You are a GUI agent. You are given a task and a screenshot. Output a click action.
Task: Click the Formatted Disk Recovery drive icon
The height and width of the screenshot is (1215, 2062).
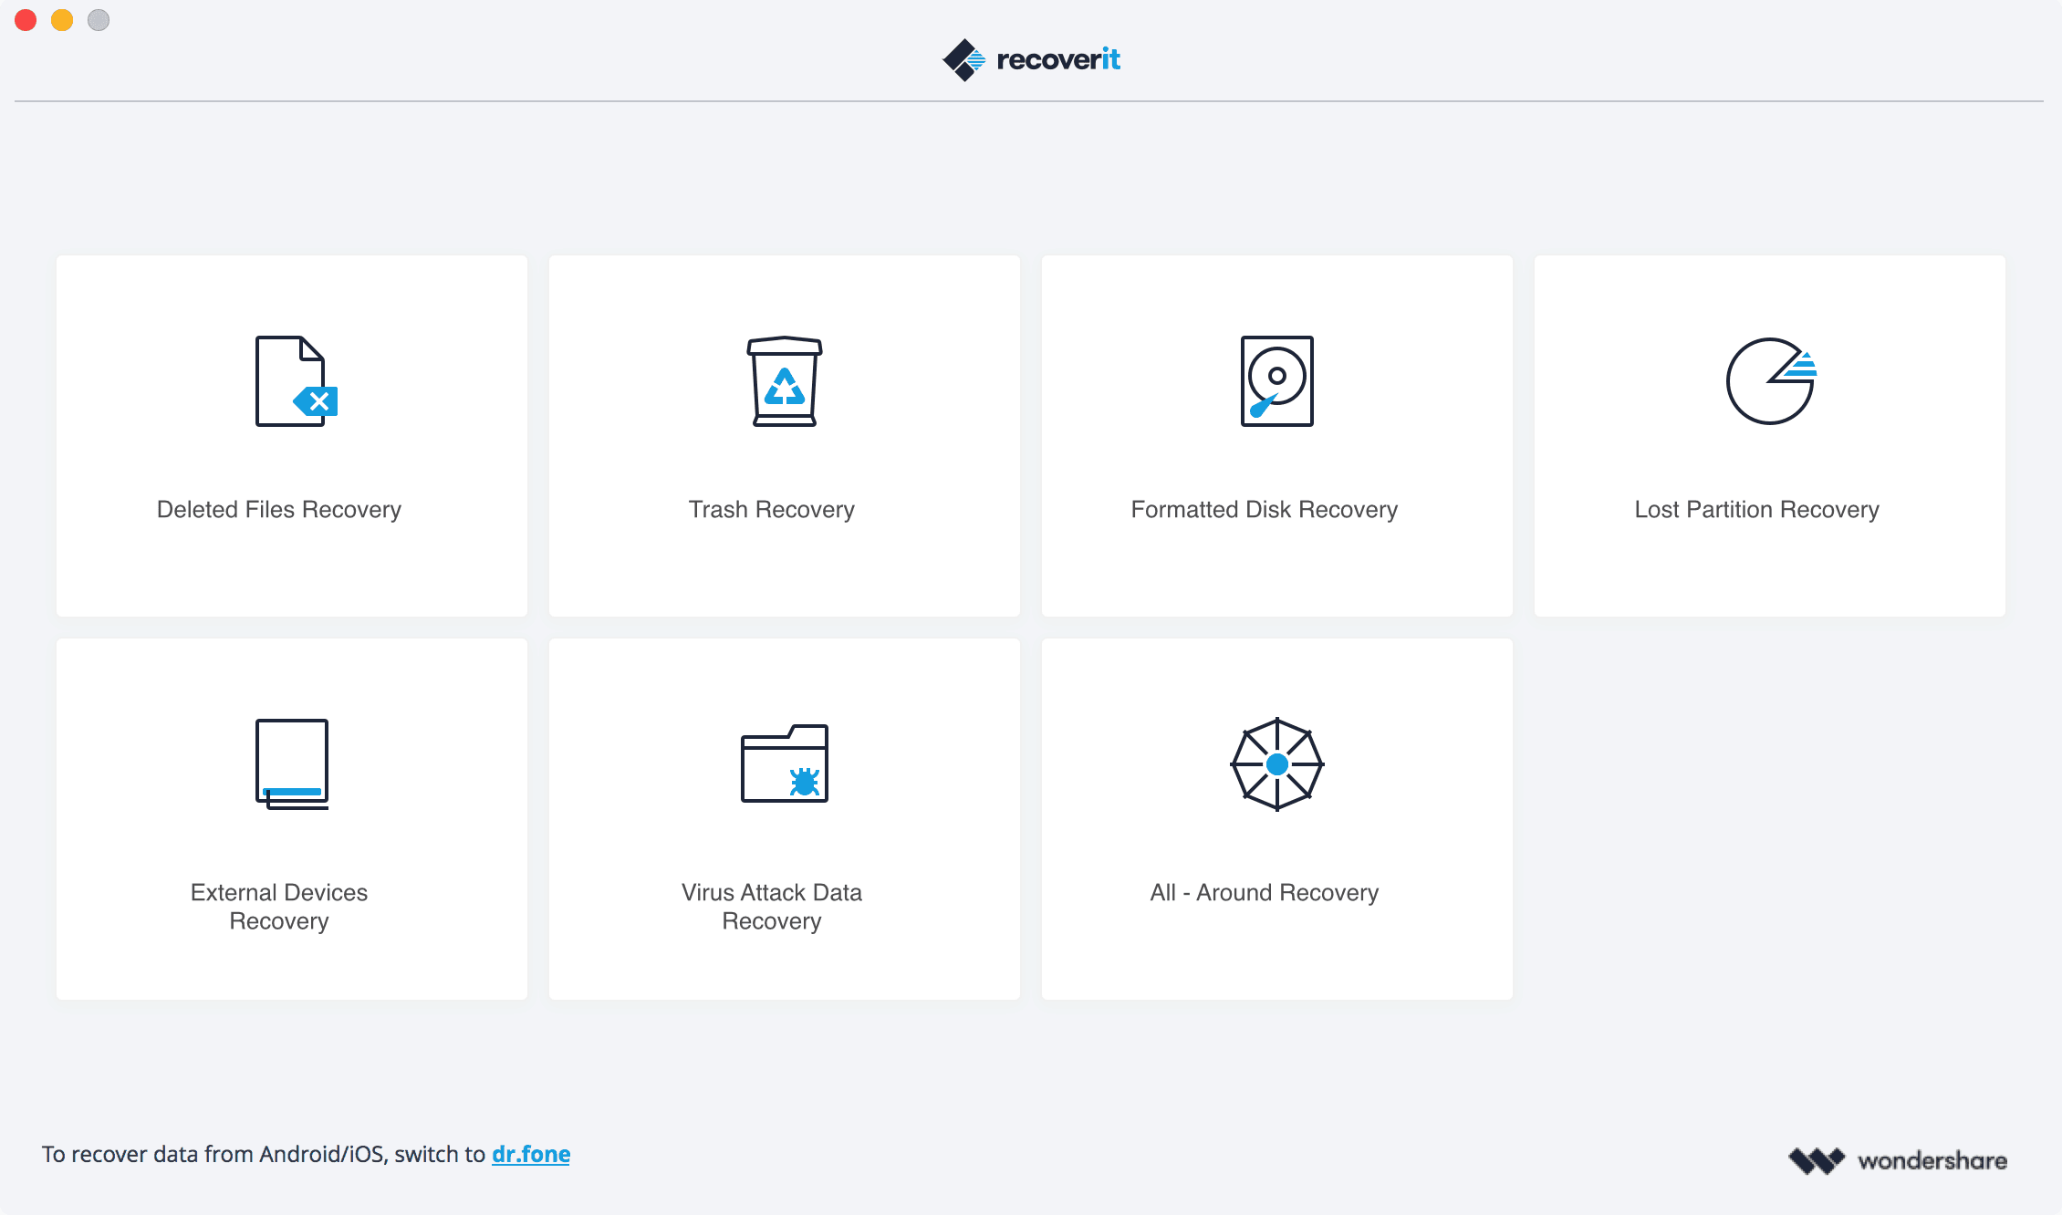click(1277, 381)
